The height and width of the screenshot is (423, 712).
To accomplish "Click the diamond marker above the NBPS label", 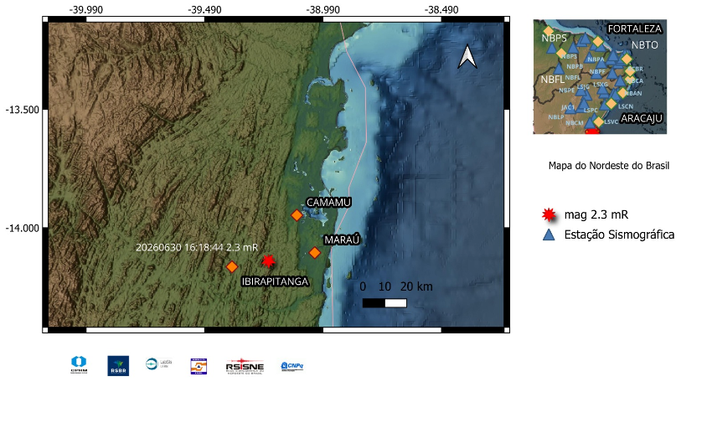I will pos(549,30).
